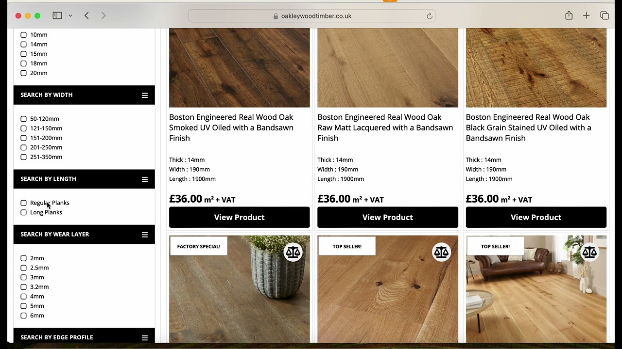
Task: Select the 251-350mm width checkbox
Action: pyautogui.click(x=23, y=157)
